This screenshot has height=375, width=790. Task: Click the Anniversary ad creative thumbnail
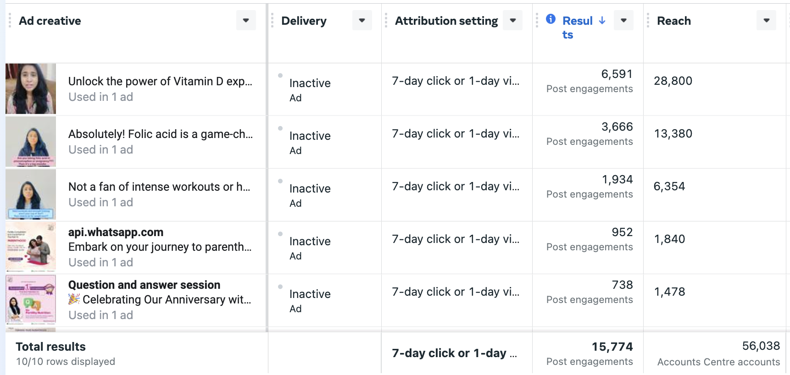pos(31,300)
